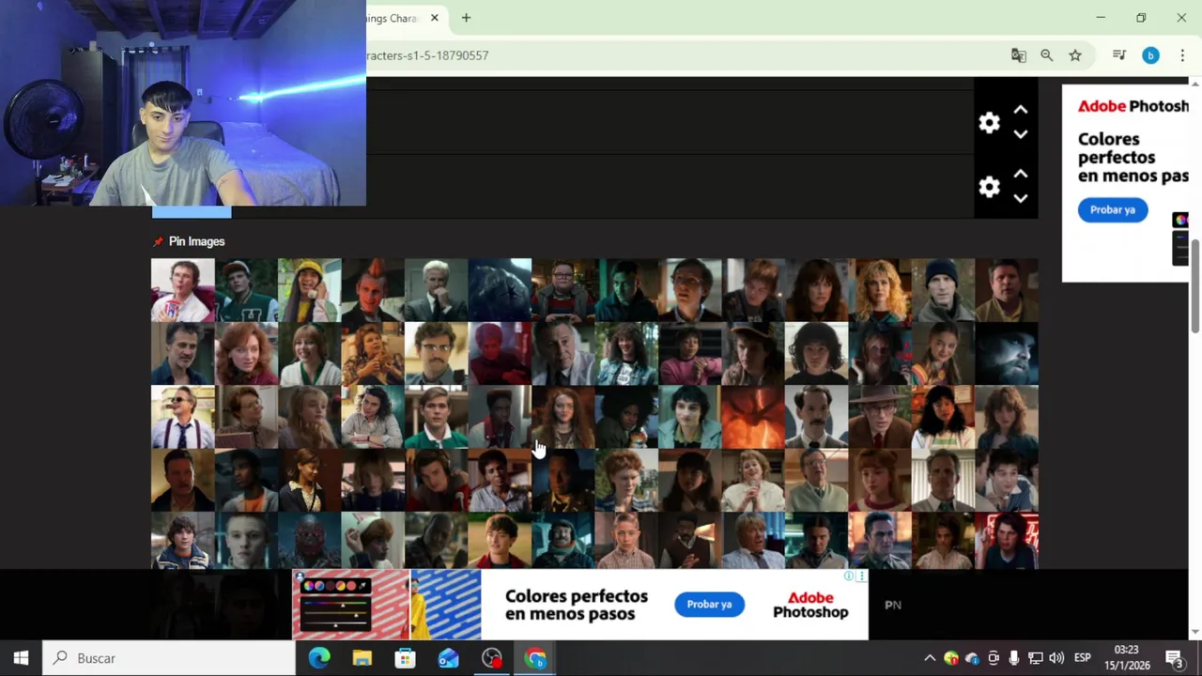Select the man holding a cup image
This screenshot has width=1202, height=676.
coord(182,290)
